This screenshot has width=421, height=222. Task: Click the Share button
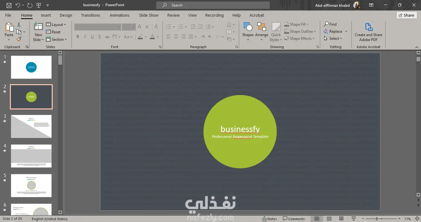click(x=407, y=15)
